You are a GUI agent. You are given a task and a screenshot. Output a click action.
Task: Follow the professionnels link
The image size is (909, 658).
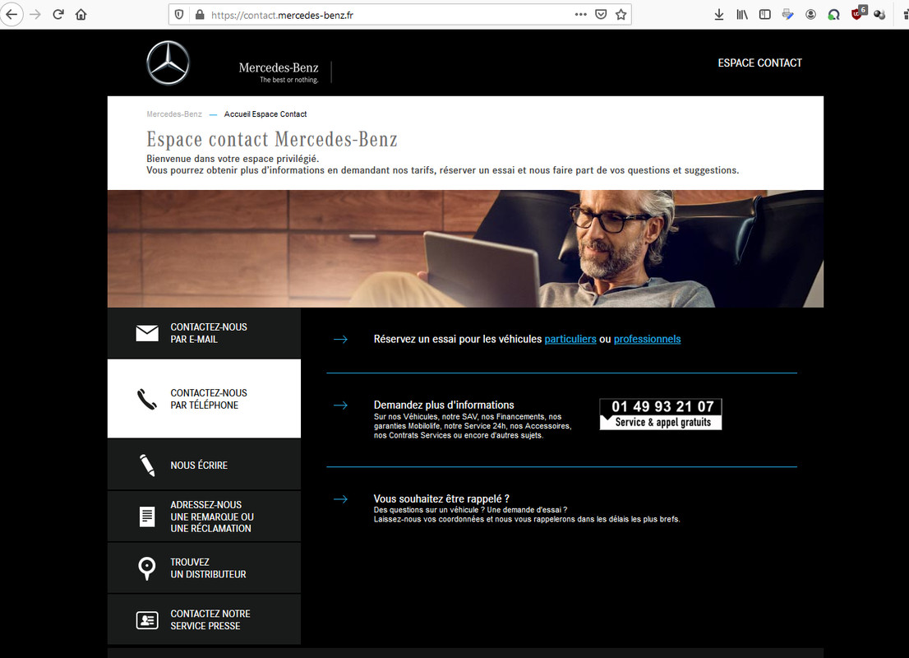click(647, 339)
